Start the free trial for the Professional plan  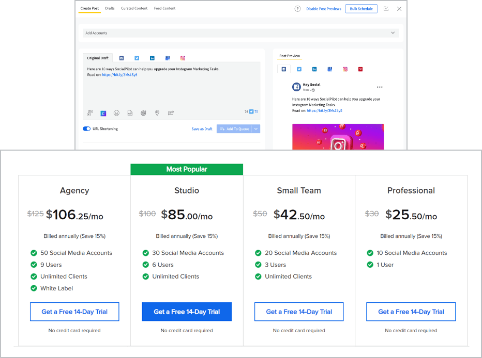pos(411,312)
